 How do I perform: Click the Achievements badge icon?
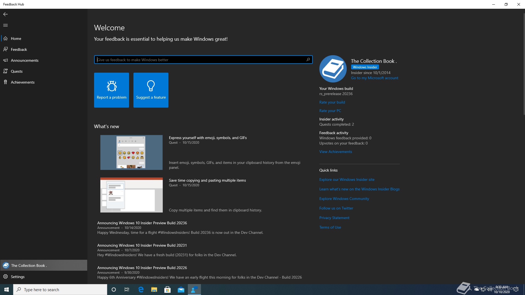pyautogui.click(x=5, y=82)
